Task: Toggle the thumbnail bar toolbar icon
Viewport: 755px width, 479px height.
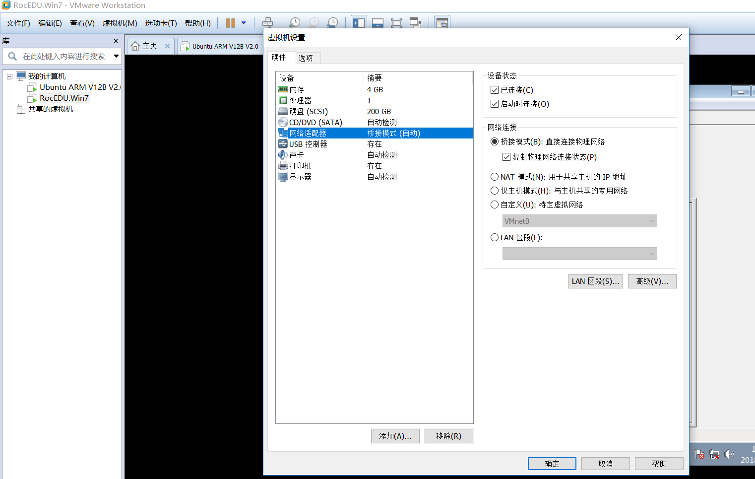Action: coord(377,23)
